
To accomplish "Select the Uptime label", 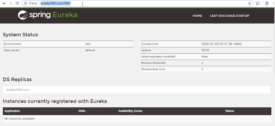I will (146, 50).
